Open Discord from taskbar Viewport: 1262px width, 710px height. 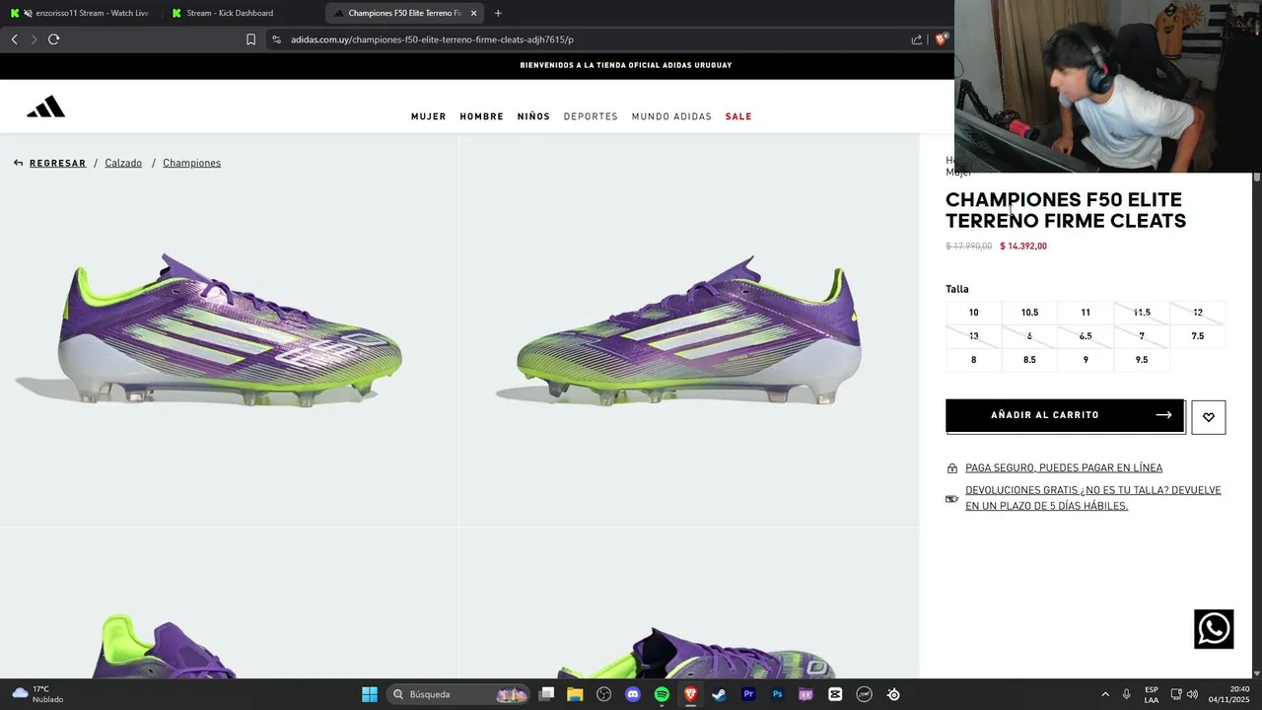(633, 694)
